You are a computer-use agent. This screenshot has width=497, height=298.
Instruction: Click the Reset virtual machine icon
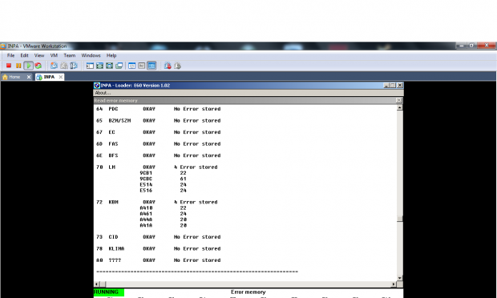point(38,66)
